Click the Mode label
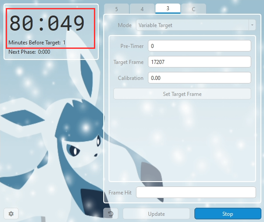 click(125, 25)
